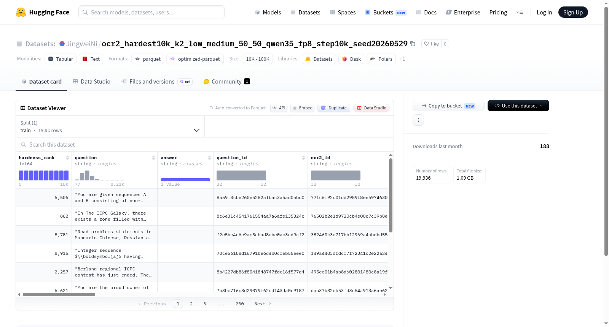Sort the answer column
The width and height of the screenshot is (609, 327).
(x=209, y=158)
